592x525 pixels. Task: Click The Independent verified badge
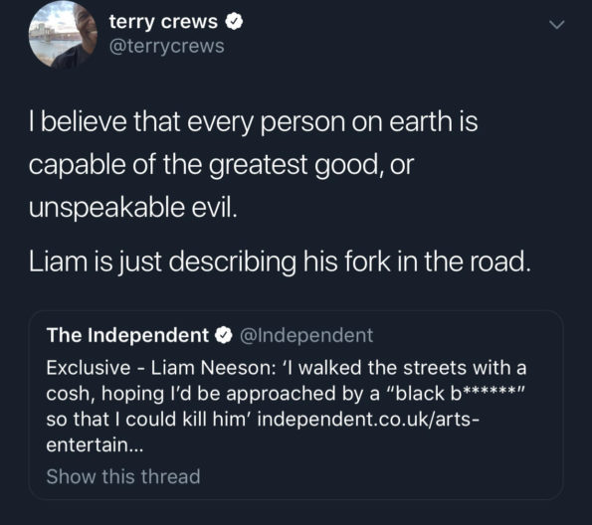click(224, 335)
